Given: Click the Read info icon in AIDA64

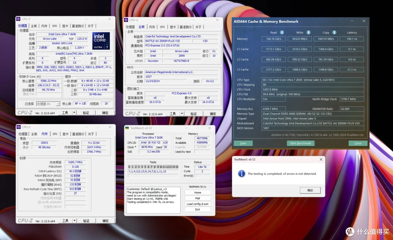Looking at the screenshot, I should point(282,33).
